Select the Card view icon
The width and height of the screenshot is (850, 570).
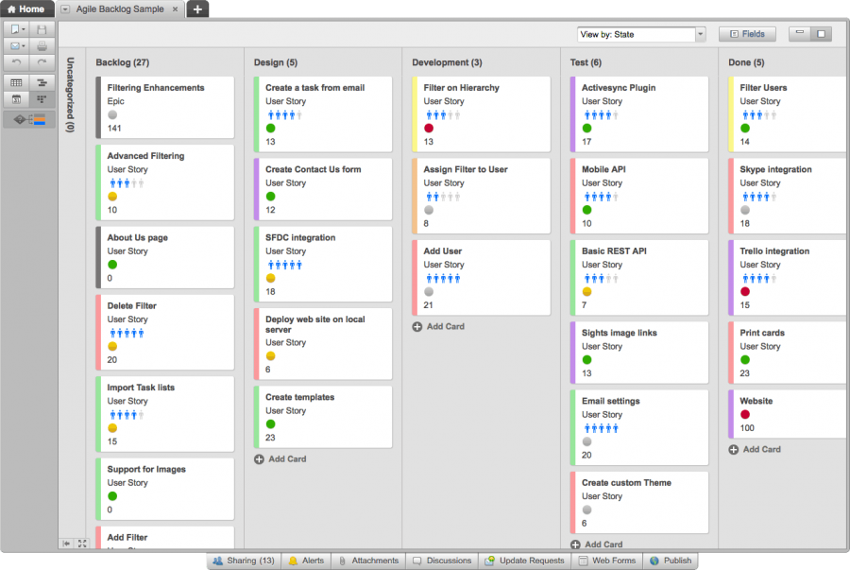42,98
